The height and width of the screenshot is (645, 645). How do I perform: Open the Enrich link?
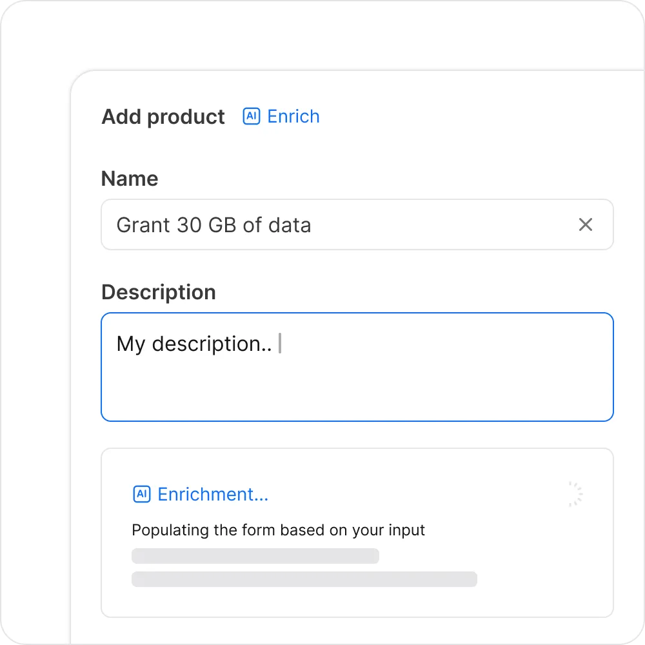[293, 117]
